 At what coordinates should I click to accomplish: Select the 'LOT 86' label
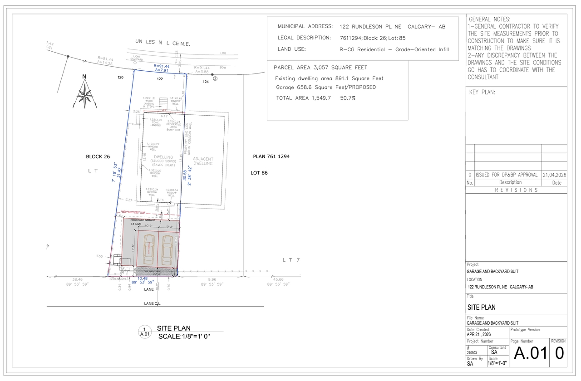pyautogui.click(x=260, y=173)
